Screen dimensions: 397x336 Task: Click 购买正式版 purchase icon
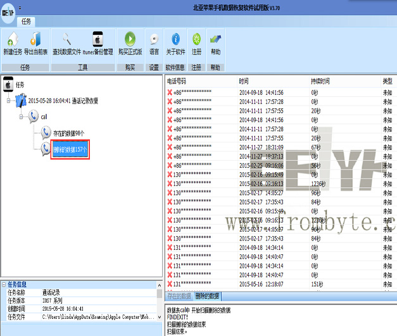coord(130,39)
